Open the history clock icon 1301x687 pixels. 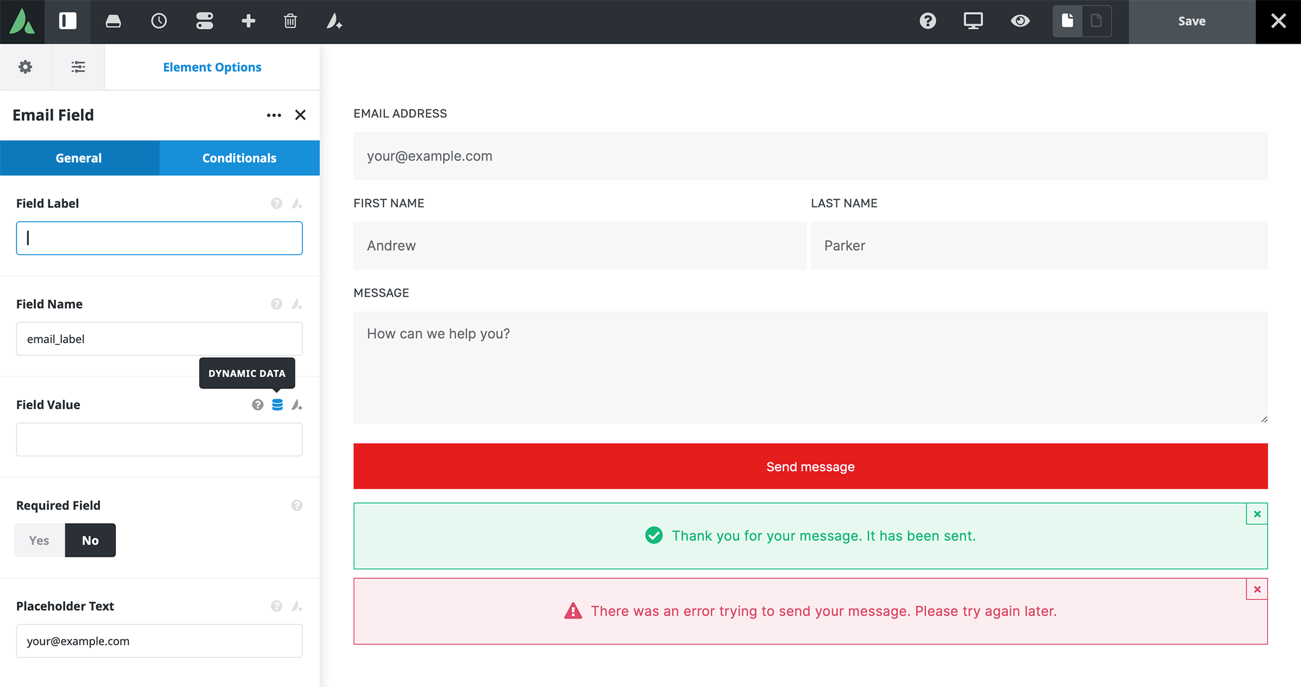tap(158, 21)
